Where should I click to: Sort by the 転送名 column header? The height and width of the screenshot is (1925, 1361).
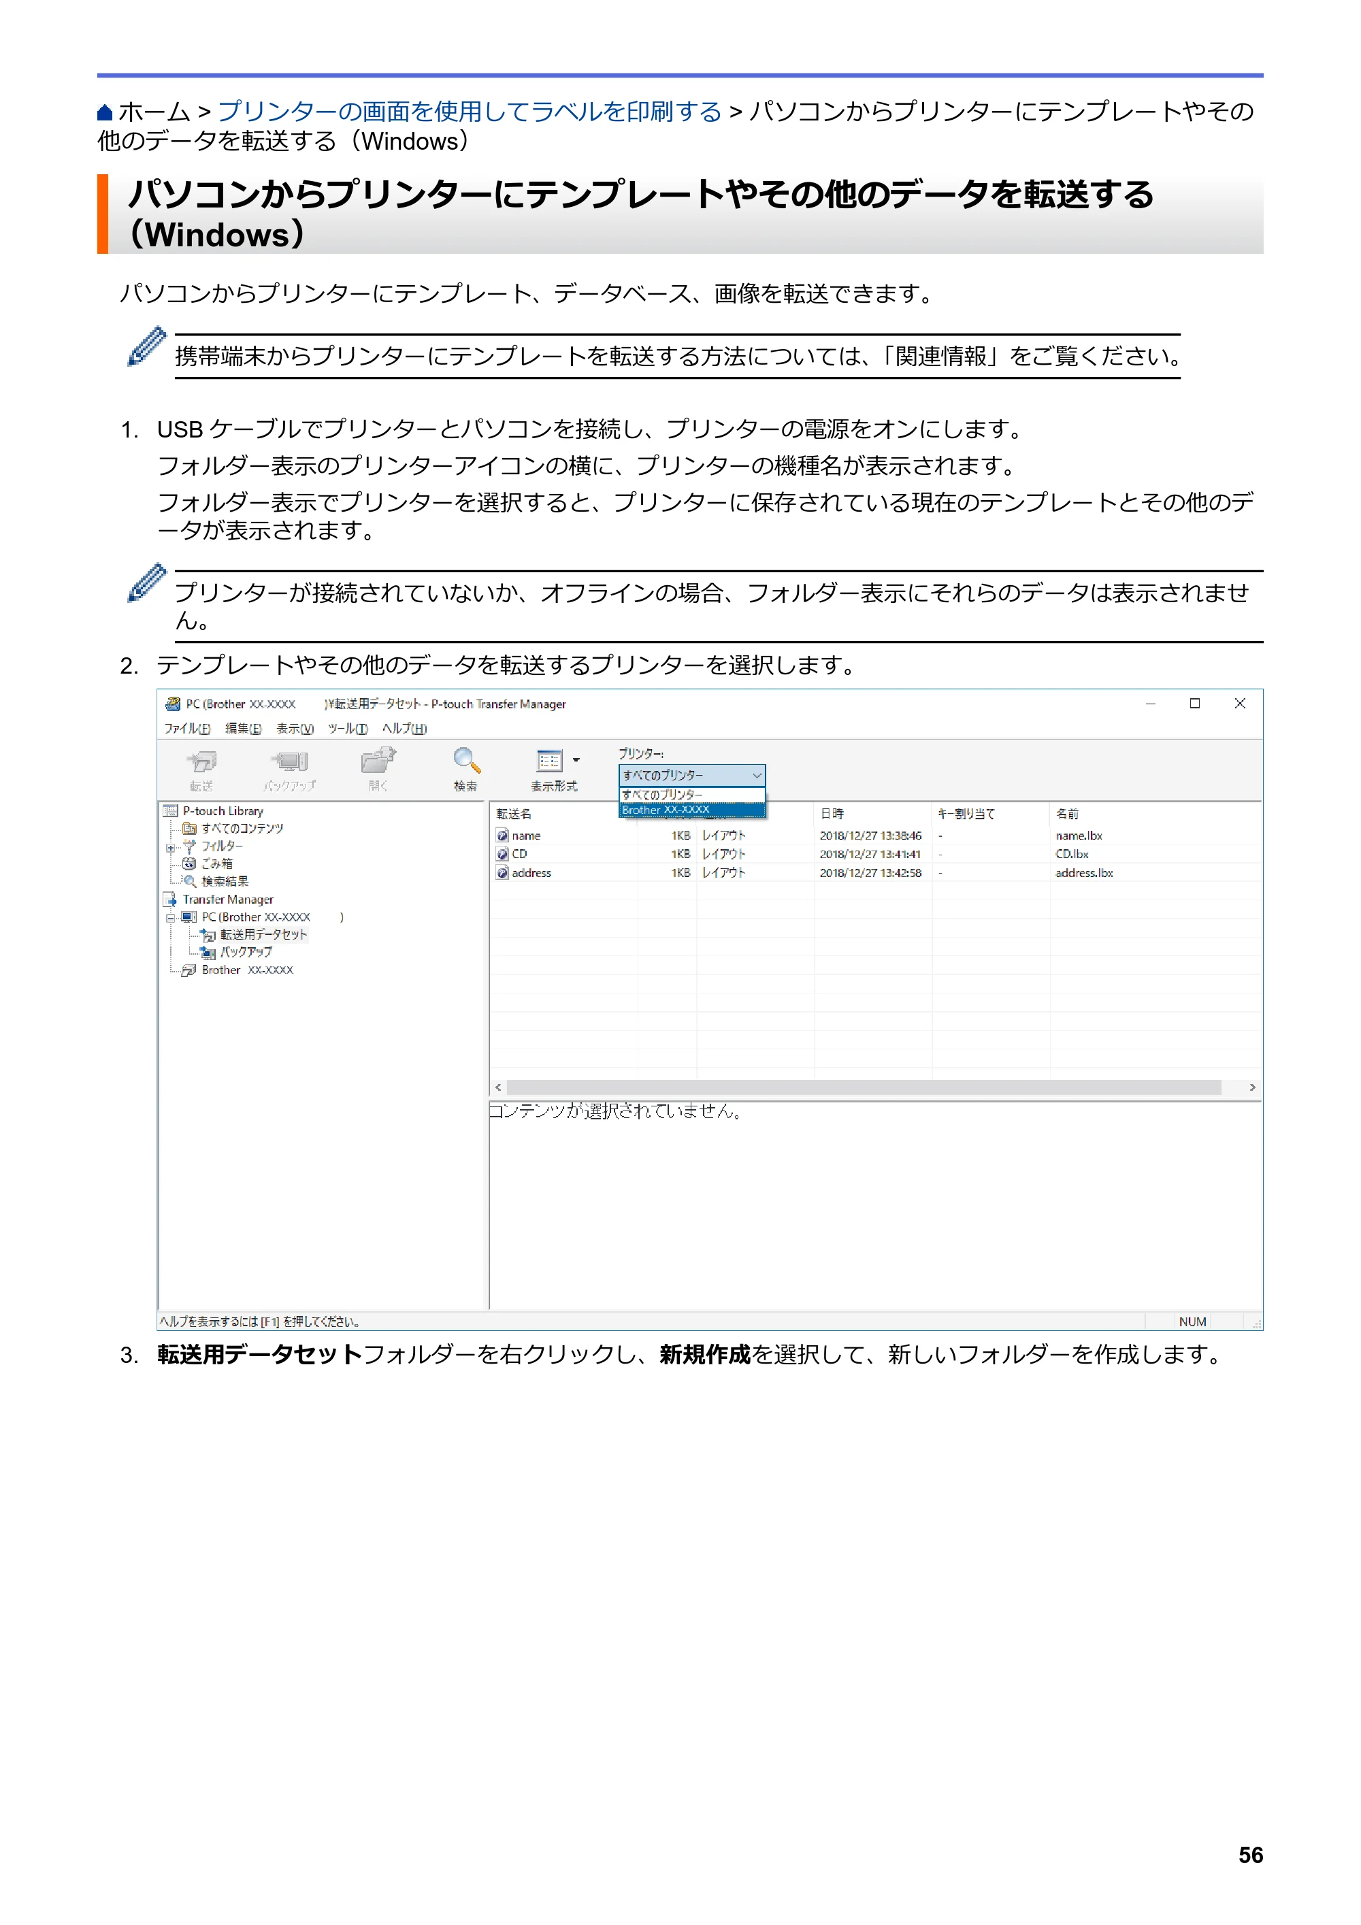point(513,814)
